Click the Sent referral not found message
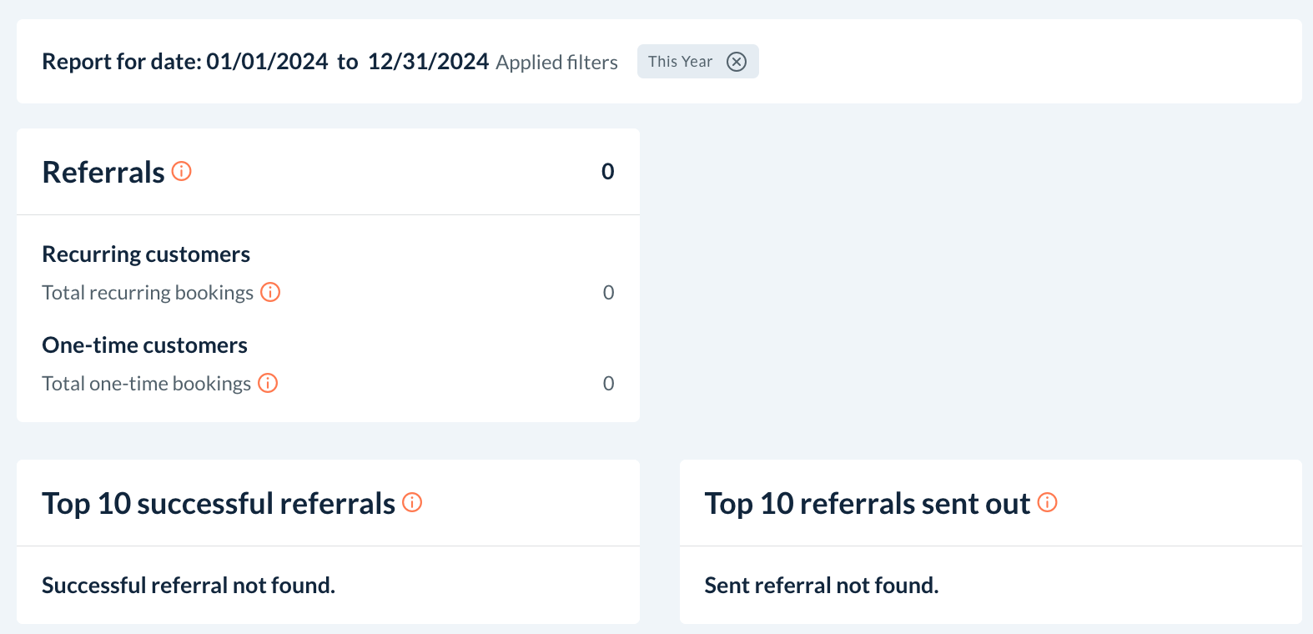The height and width of the screenshot is (634, 1313). 822,586
